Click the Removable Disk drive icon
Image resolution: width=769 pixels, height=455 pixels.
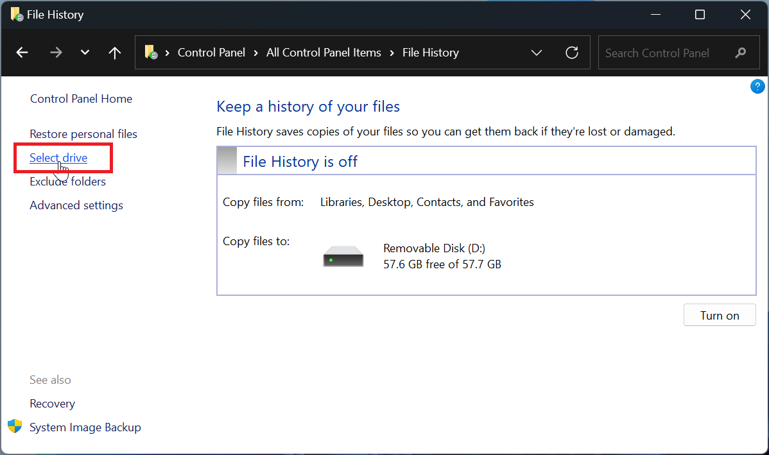343,255
